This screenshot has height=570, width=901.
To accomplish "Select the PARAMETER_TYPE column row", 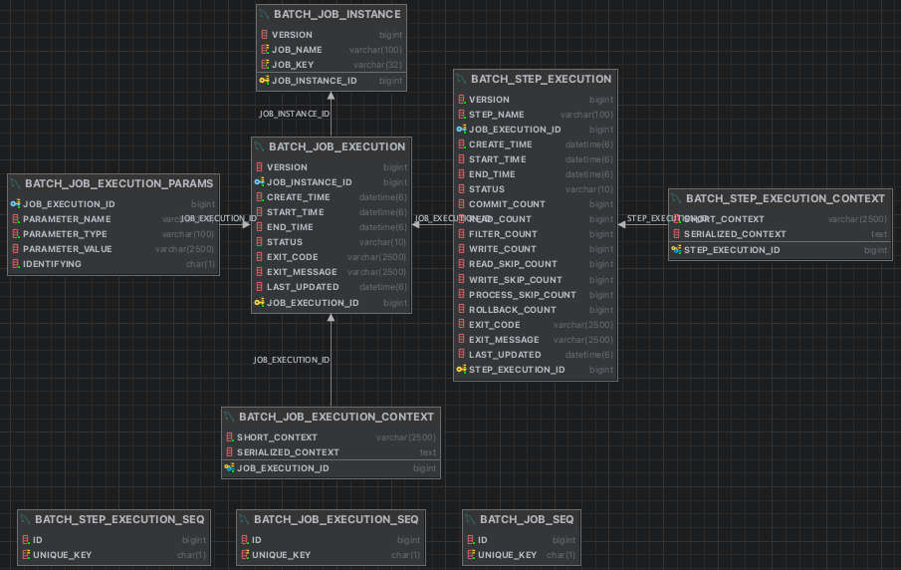I will click(113, 234).
